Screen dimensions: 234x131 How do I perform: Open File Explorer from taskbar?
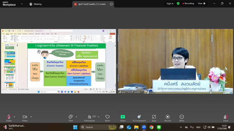click(x=136, y=127)
